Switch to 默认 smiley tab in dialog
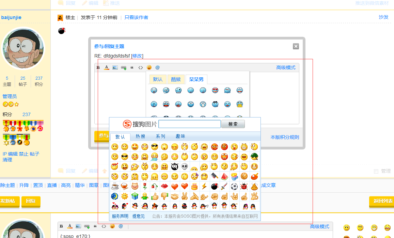Viewport: 394px width, 238px height. pyautogui.click(x=158, y=79)
